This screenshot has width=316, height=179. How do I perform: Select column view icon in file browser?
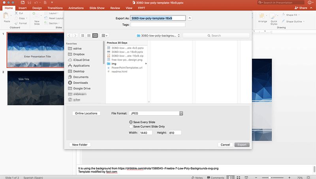[x=95, y=35]
